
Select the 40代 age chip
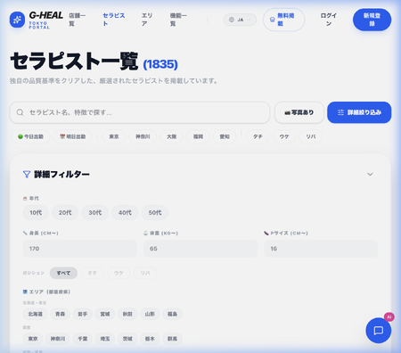coord(125,213)
